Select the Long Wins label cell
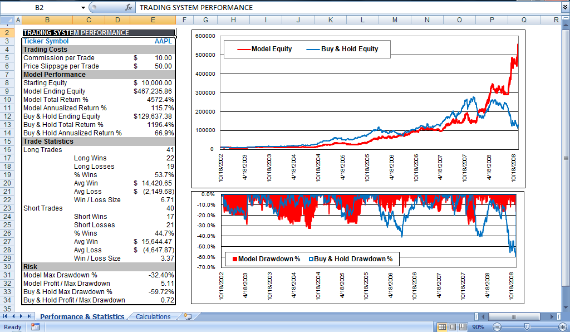Screen dimensions: 570x332 point(90,158)
